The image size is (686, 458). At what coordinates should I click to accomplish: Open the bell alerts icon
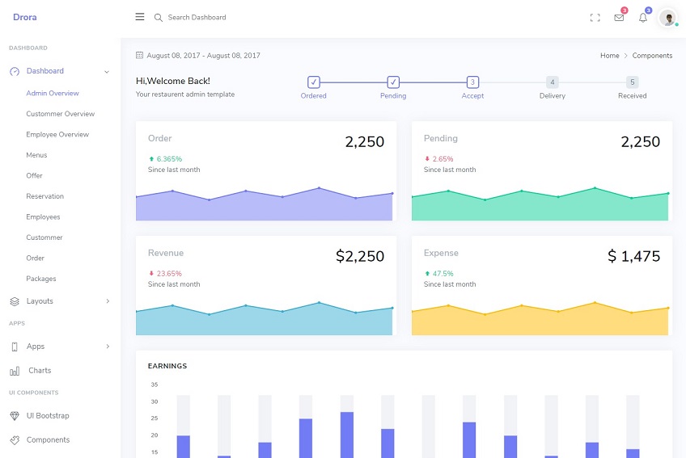pos(642,18)
